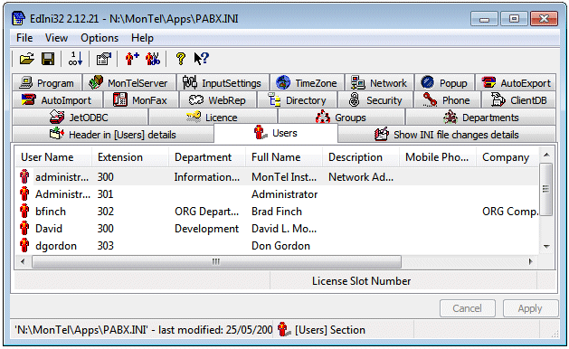Image resolution: width=569 pixels, height=349 pixels.
Task: Open the Network tab
Action: click(379, 82)
